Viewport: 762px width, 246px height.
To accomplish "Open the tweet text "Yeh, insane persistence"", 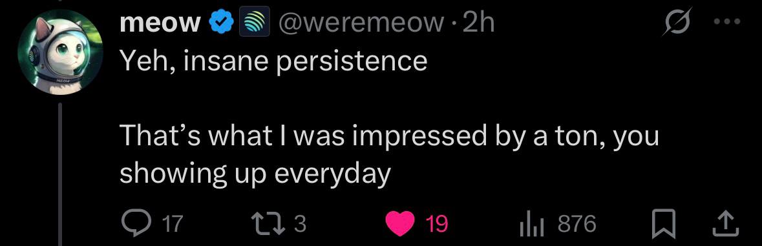I will click(x=273, y=61).
